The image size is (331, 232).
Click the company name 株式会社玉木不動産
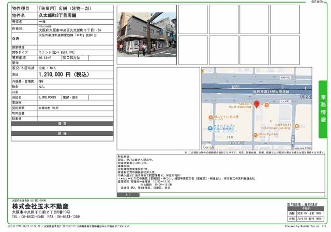click(x=37, y=206)
